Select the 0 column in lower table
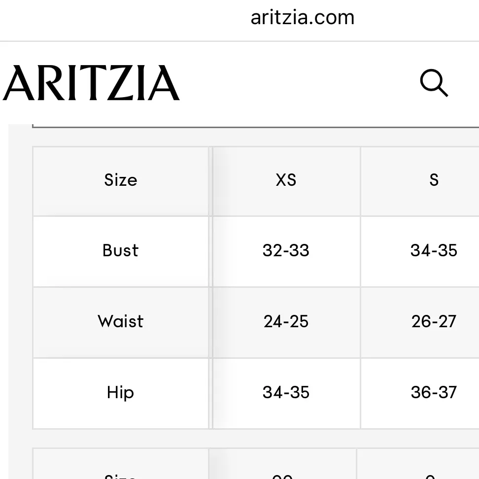479x479 pixels. pyautogui.click(x=430, y=473)
